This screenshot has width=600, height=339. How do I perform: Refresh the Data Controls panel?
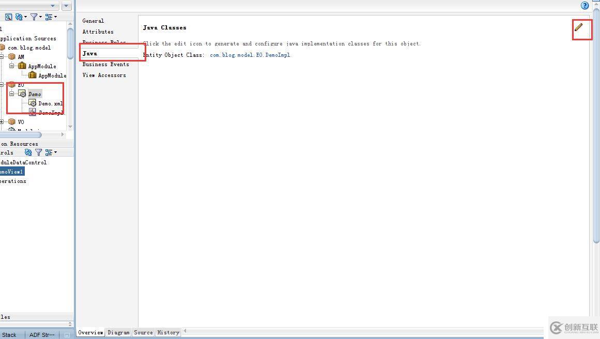coord(28,152)
